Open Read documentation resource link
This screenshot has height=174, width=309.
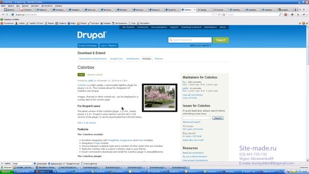tap(193, 153)
